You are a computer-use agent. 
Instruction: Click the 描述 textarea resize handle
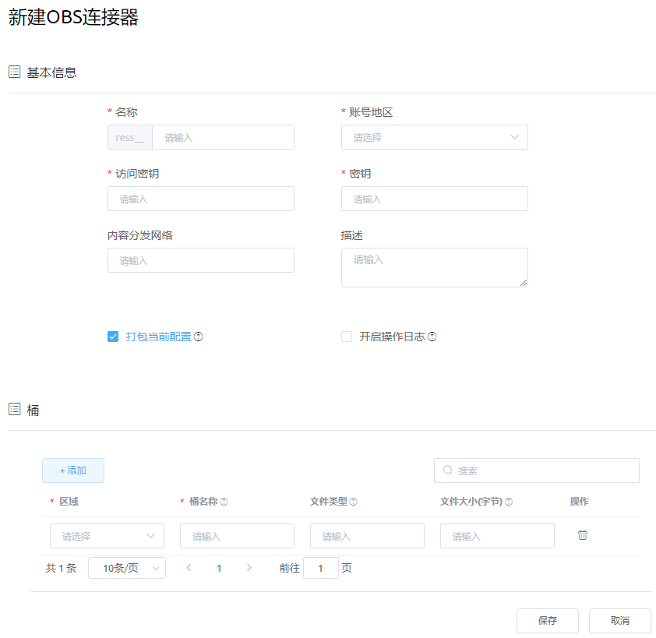point(524,284)
